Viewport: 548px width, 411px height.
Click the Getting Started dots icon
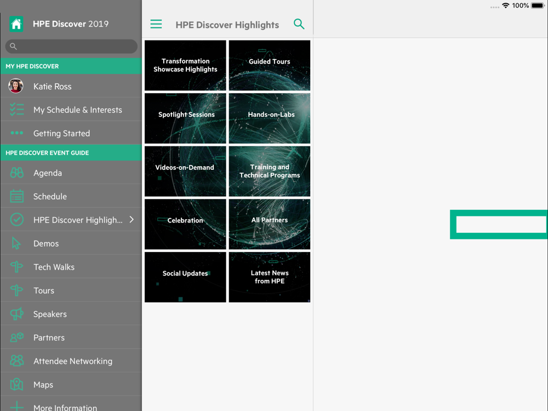click(17, 133)
